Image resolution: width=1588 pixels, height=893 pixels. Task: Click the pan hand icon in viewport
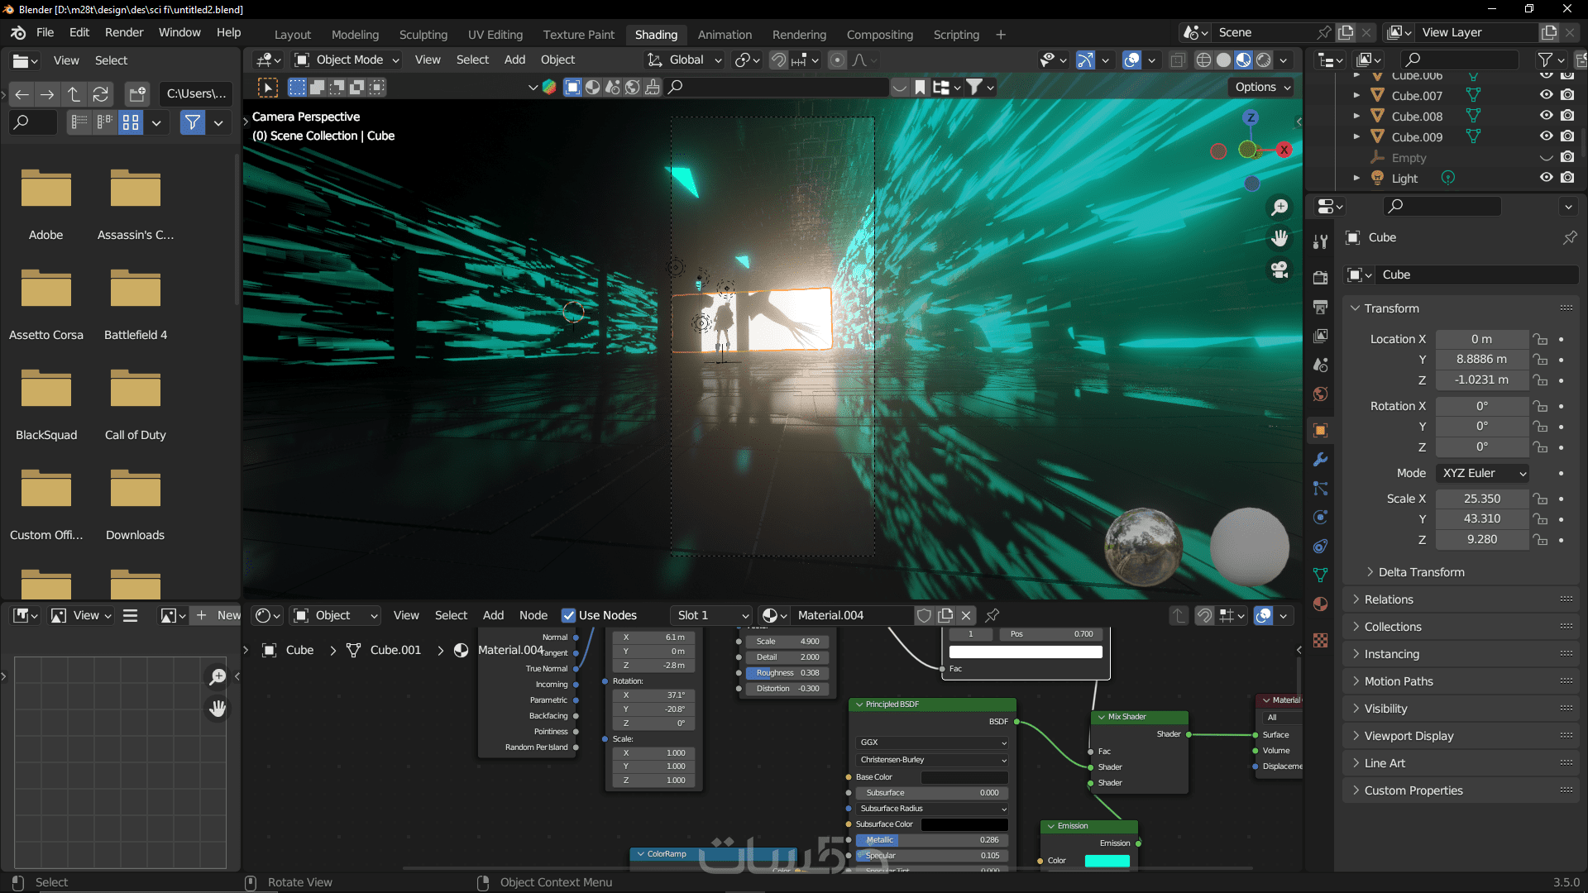tap(1279, 239)
